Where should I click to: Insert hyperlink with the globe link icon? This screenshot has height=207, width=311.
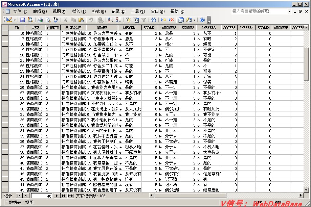pos(101,20)
